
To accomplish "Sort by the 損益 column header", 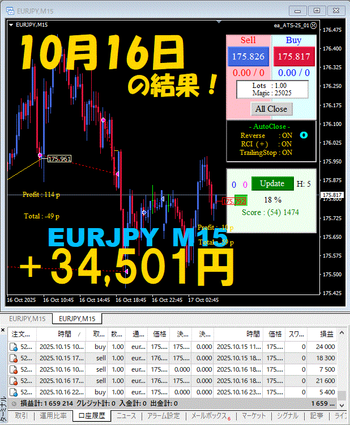I will pyautogui.click(x=326, y=334).
